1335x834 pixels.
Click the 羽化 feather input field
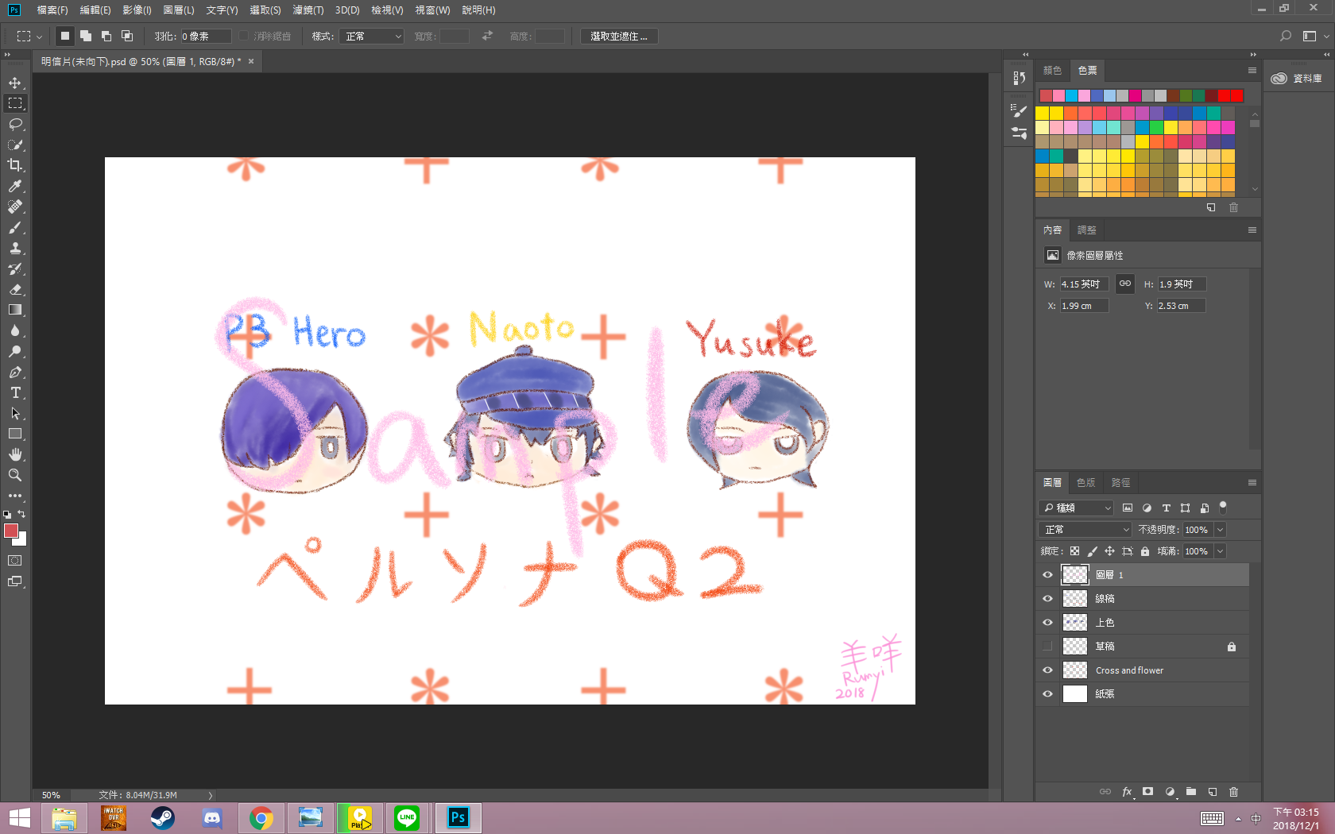(x=206, y=37)
